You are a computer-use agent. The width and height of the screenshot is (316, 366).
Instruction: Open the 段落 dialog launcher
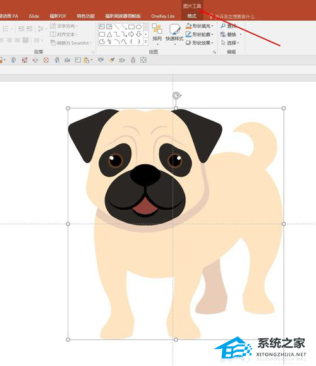(93, 52)
